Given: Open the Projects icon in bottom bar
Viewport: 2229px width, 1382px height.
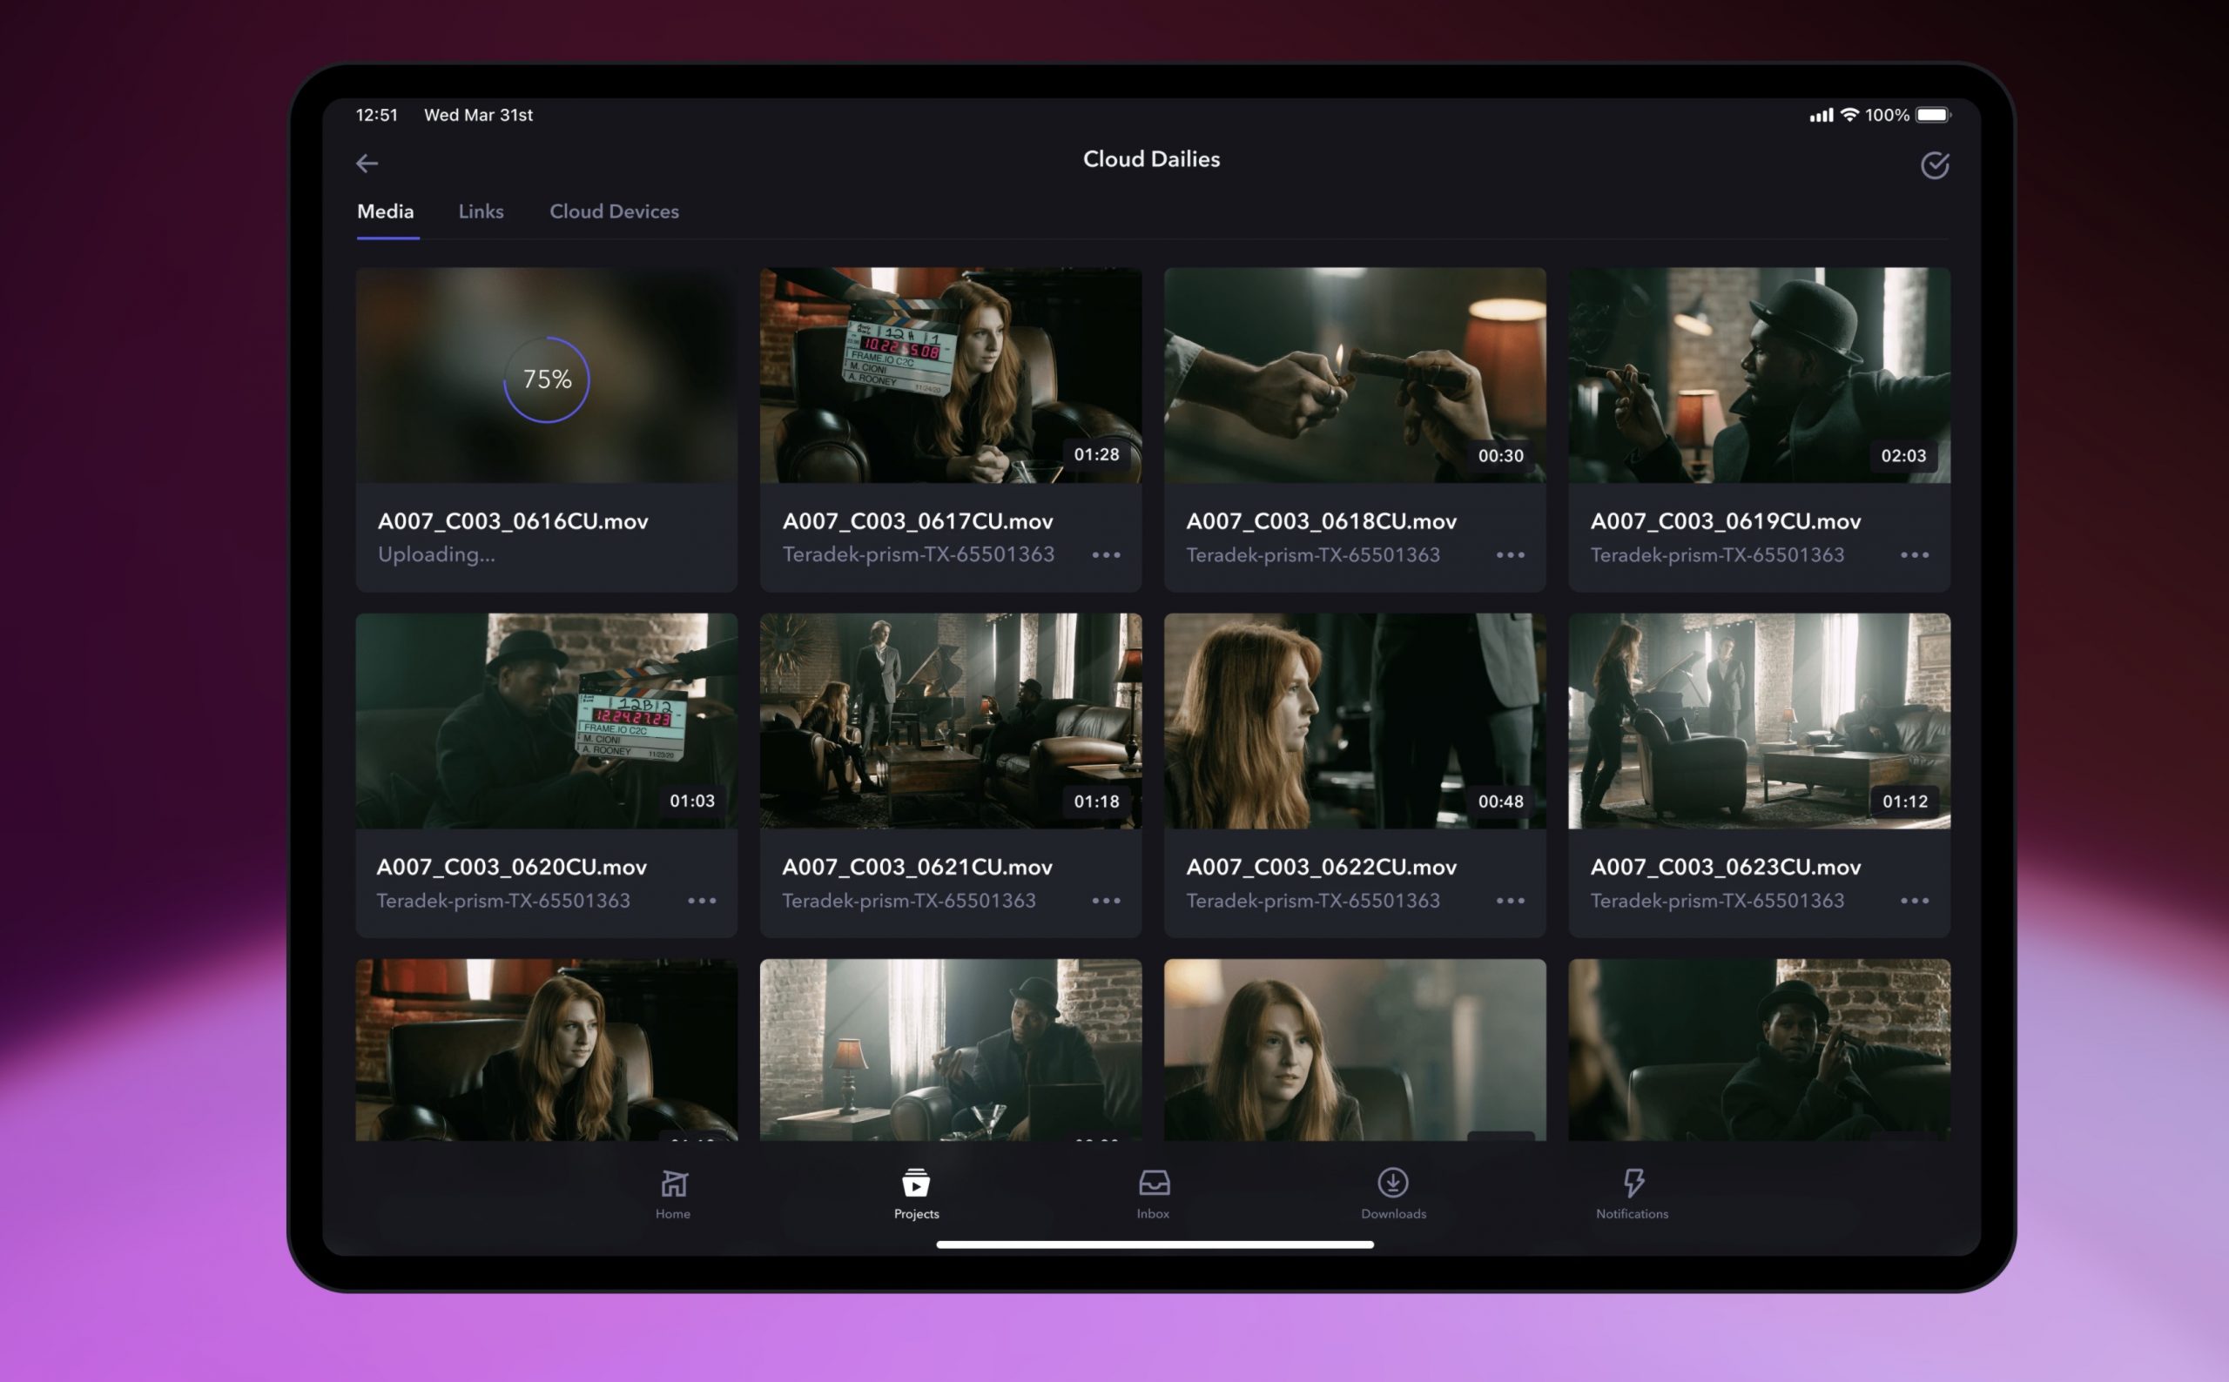Looking at the screenshot, I should 915,1184.
